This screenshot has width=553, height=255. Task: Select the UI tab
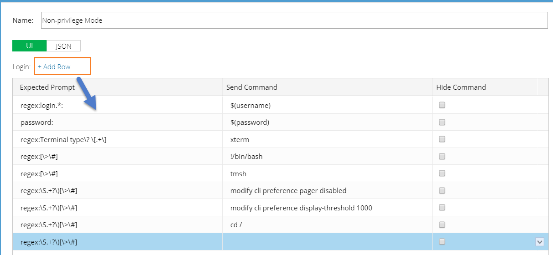[x=29, y=46]
